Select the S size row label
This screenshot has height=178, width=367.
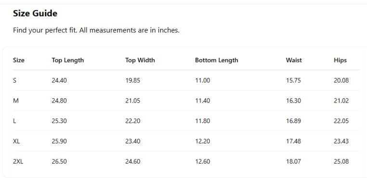14,80
